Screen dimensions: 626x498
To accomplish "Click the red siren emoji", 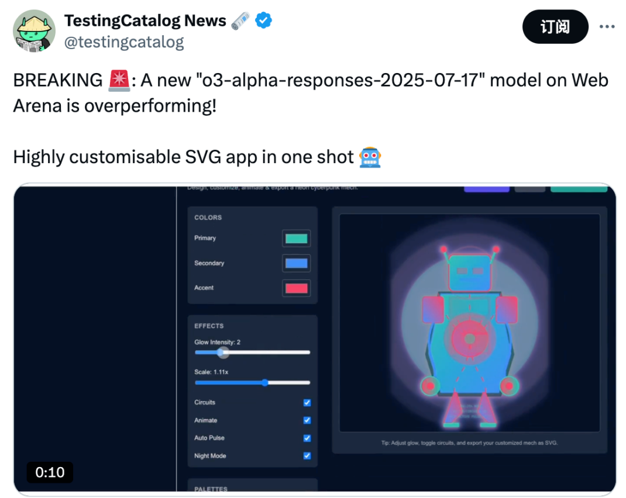I will tap(119, 80).
